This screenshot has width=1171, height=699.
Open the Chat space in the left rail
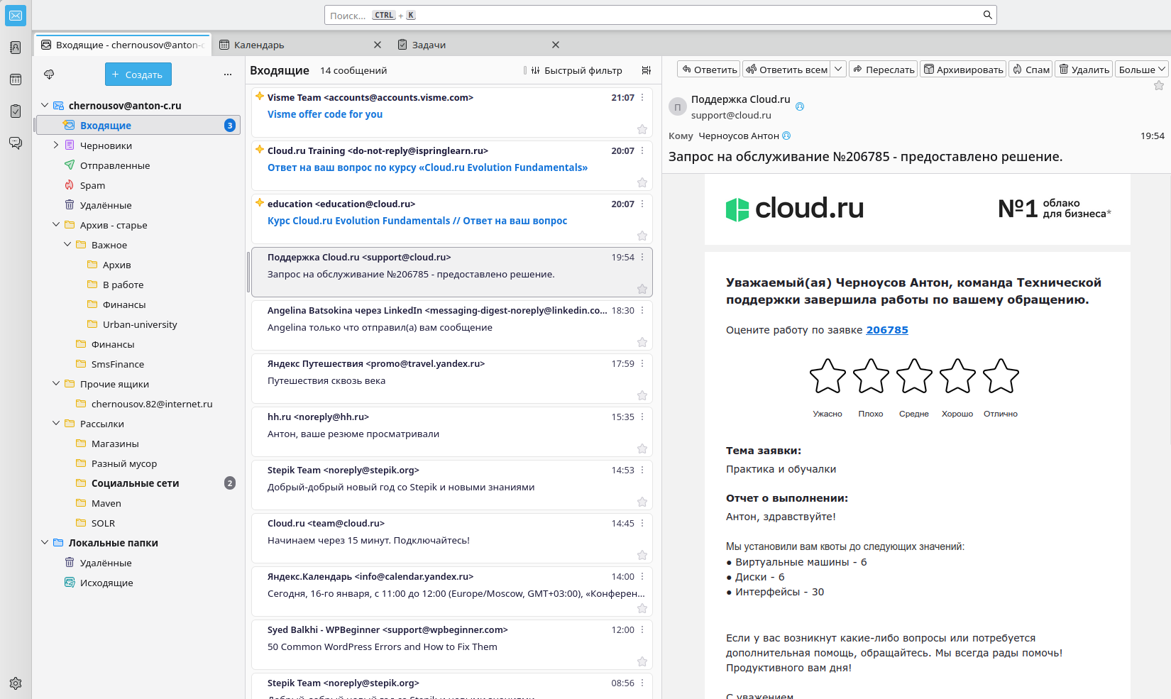click(x=16, y=143)
